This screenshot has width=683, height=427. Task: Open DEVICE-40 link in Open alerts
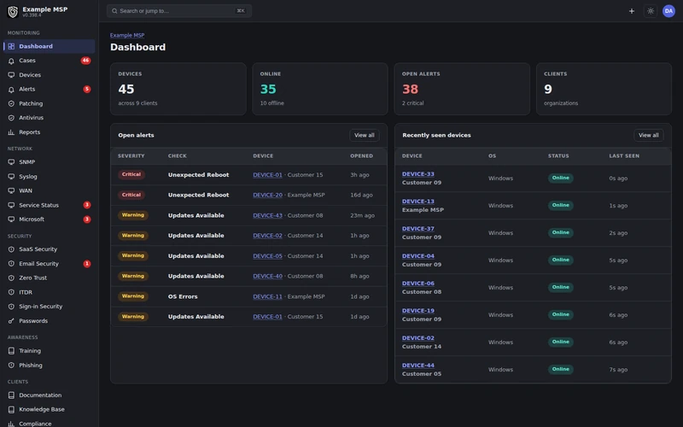pos(267,276)
